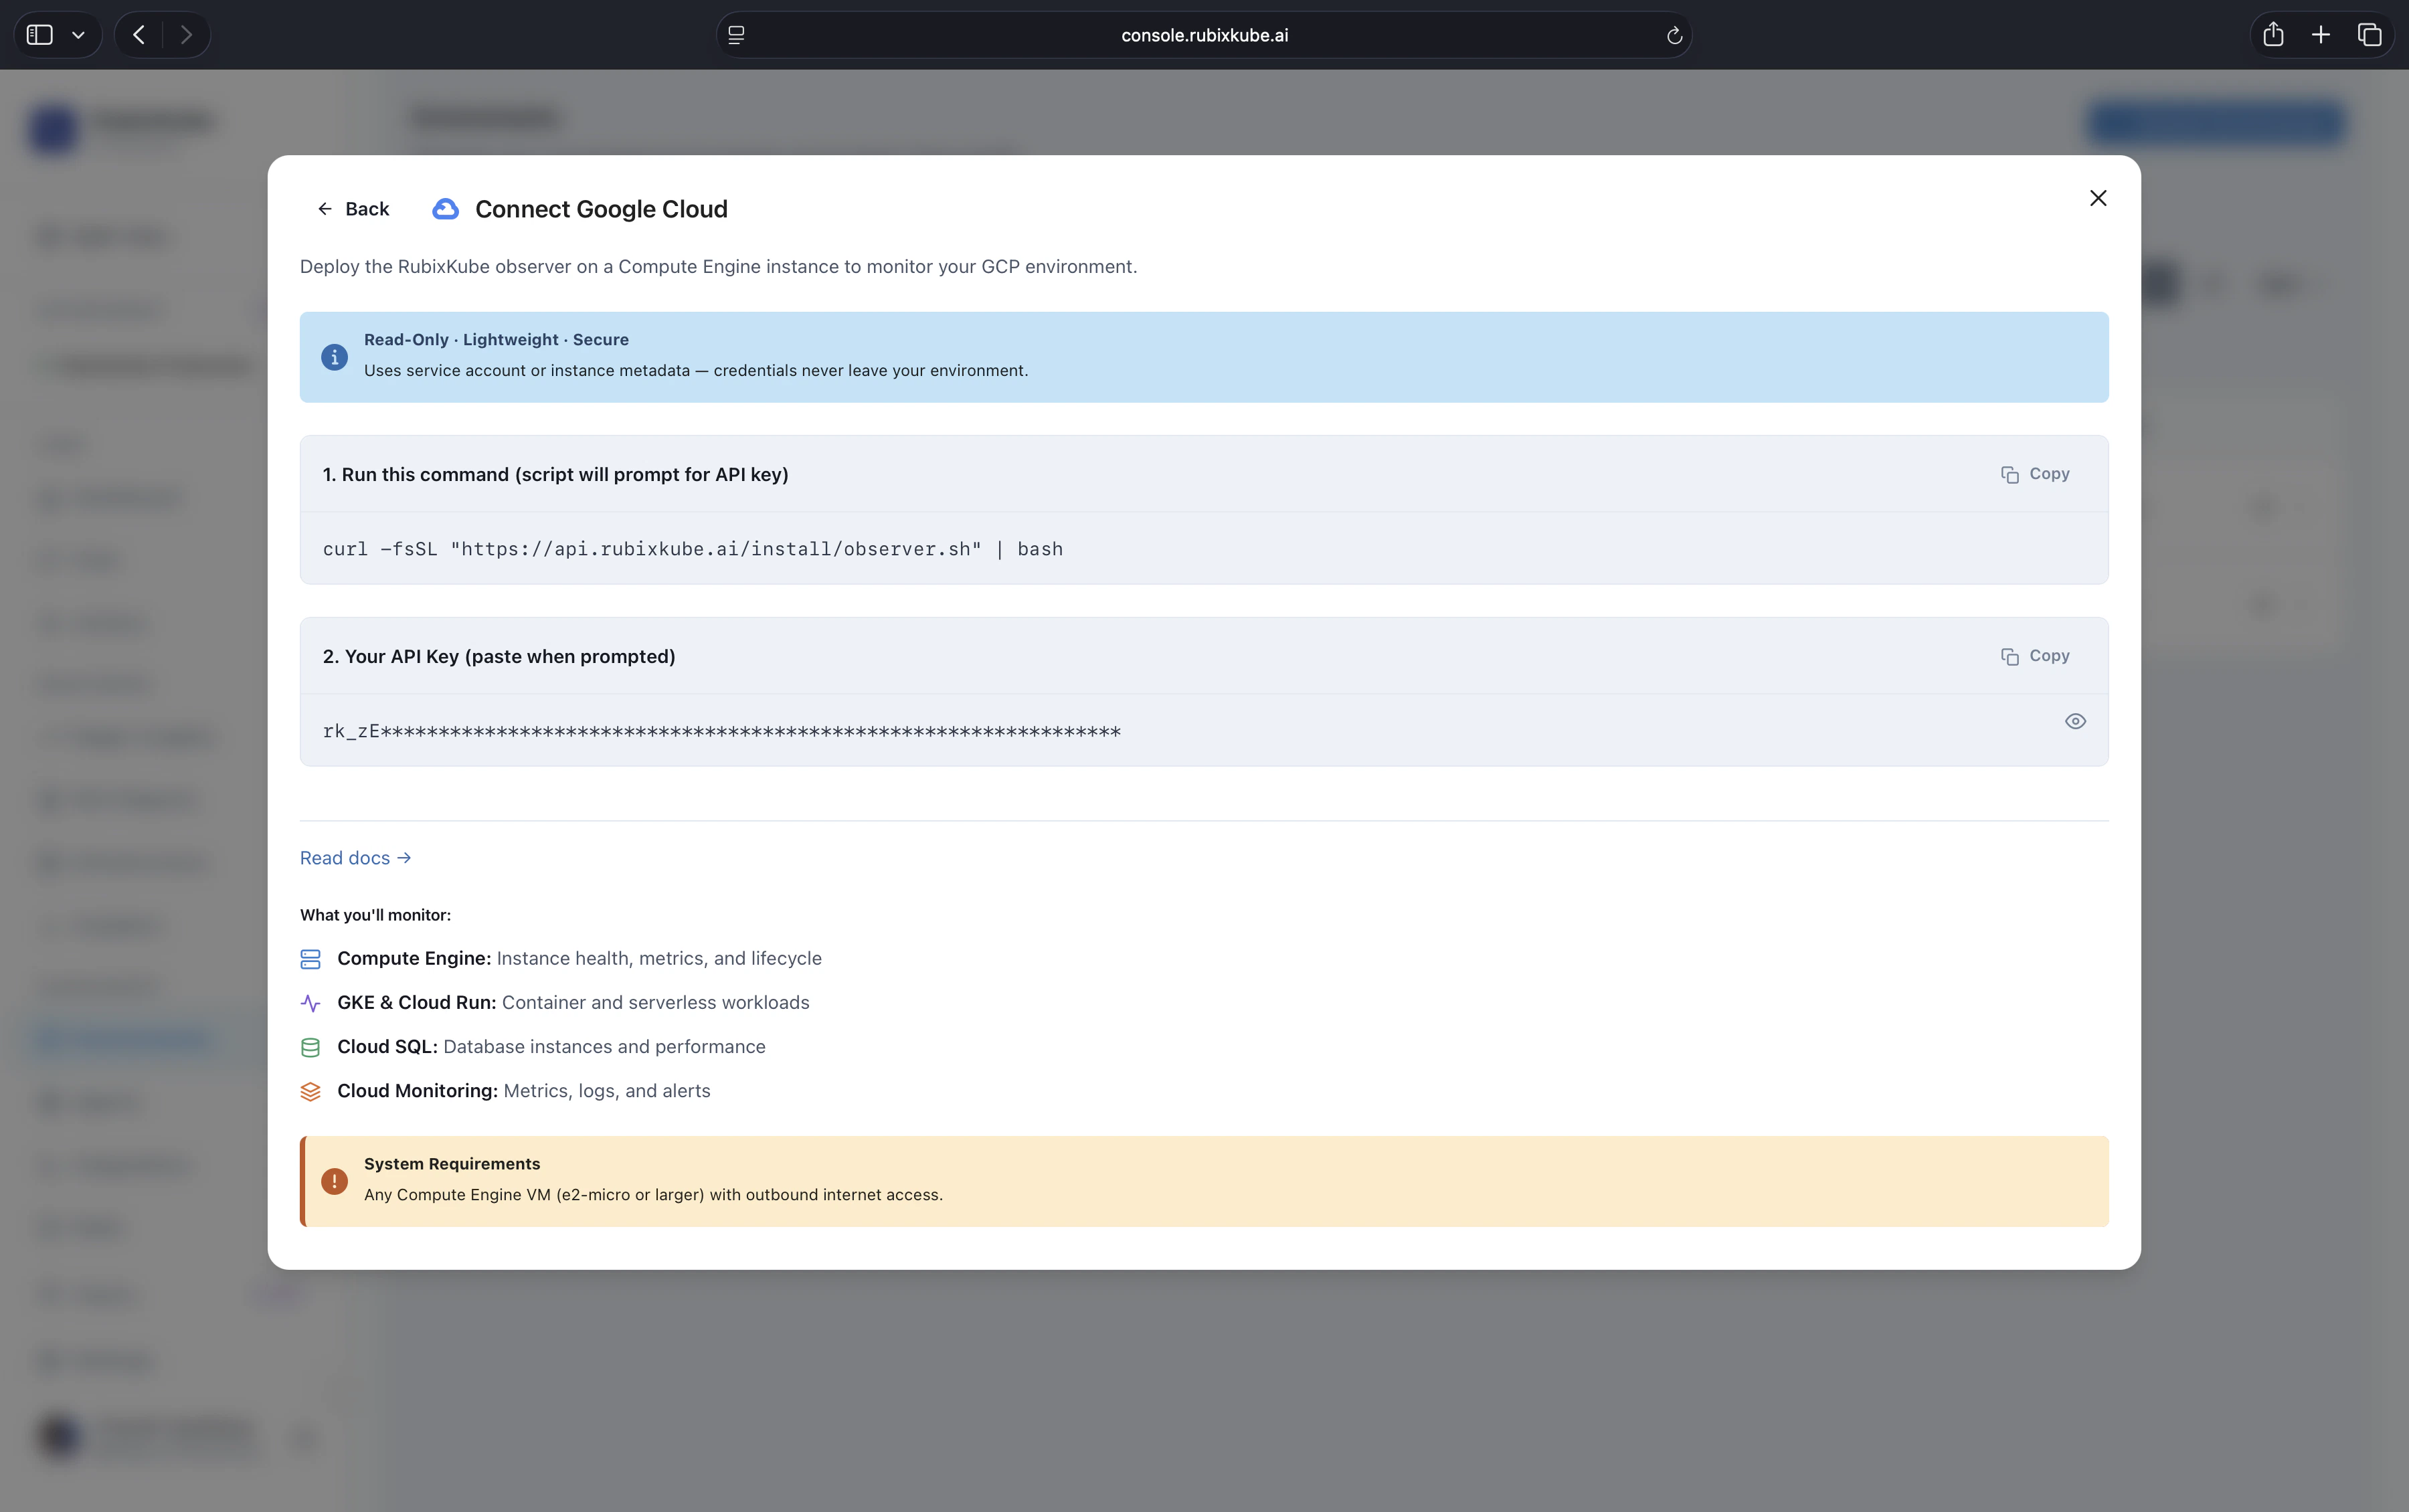Screen dimensions: 2409x1512
Task: Open a new browser tab
Action: [x=2320, y=34]
